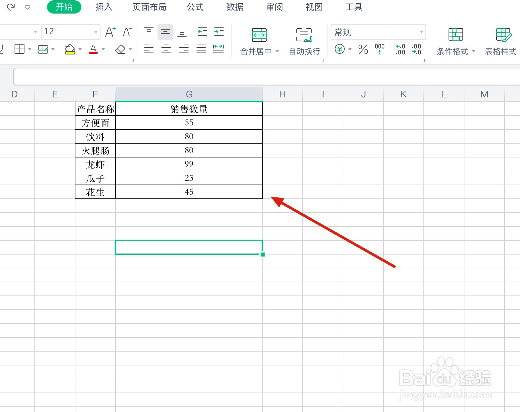520x412 pixels.
Task: Open font settings dialog launcher
Action: [x=132, y=61]
